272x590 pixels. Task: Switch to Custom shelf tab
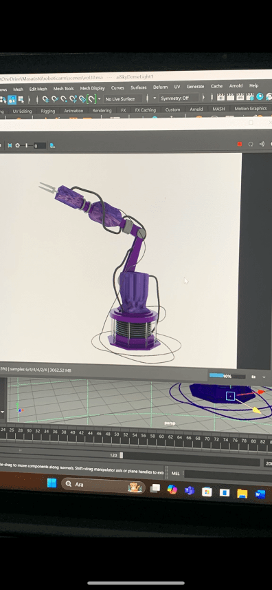(172, 109)
